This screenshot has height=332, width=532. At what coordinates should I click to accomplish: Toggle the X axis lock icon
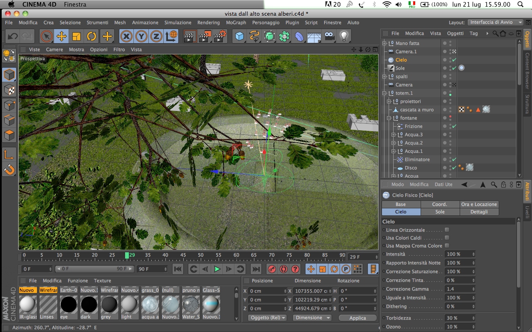(x=126, y=37)
